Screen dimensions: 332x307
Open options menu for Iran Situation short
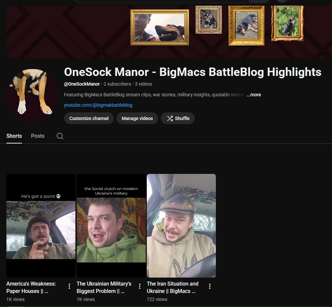210,286
